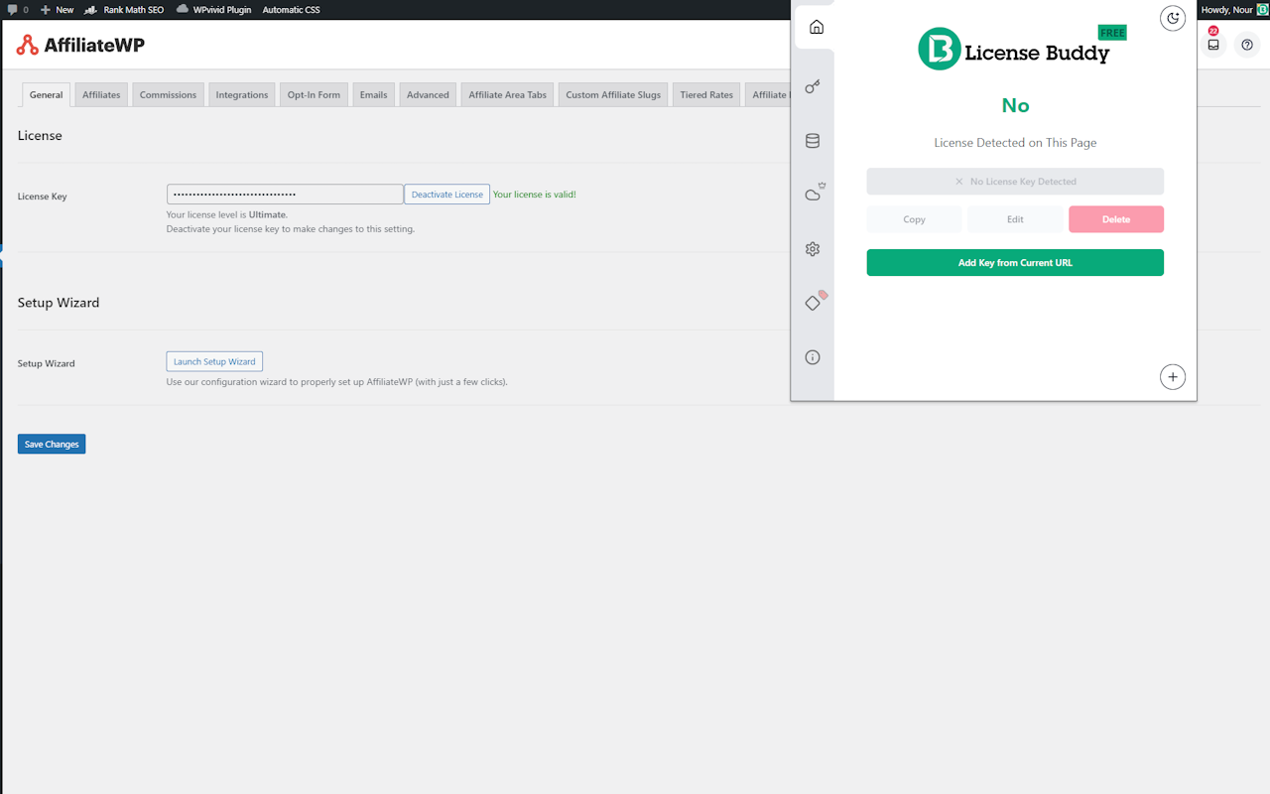Image resolution: width=1270 pixels, height=794 pixels.
Task: Click the user avatar in the admin bar
Action: (1262, 10)
